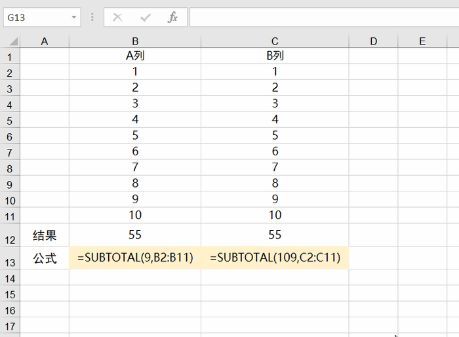This screenshot has width=459, height=337.
Task: Select column B header
Action: tap(134, 41)
